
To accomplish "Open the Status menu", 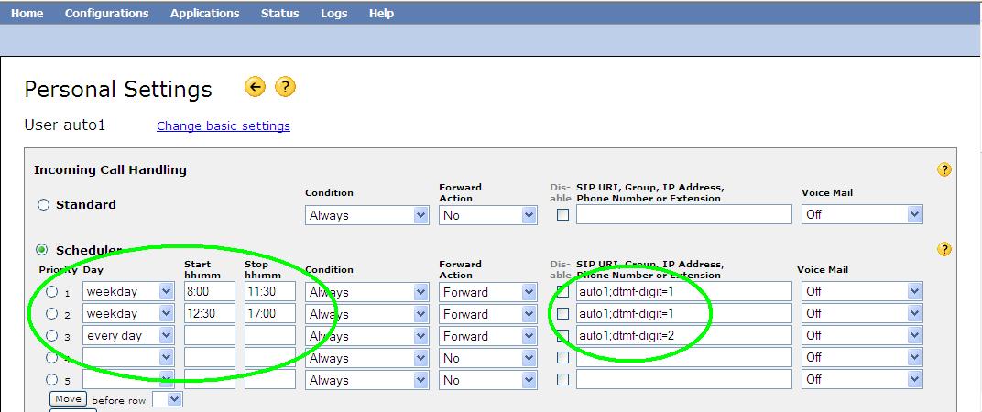I will click(279, 13).
